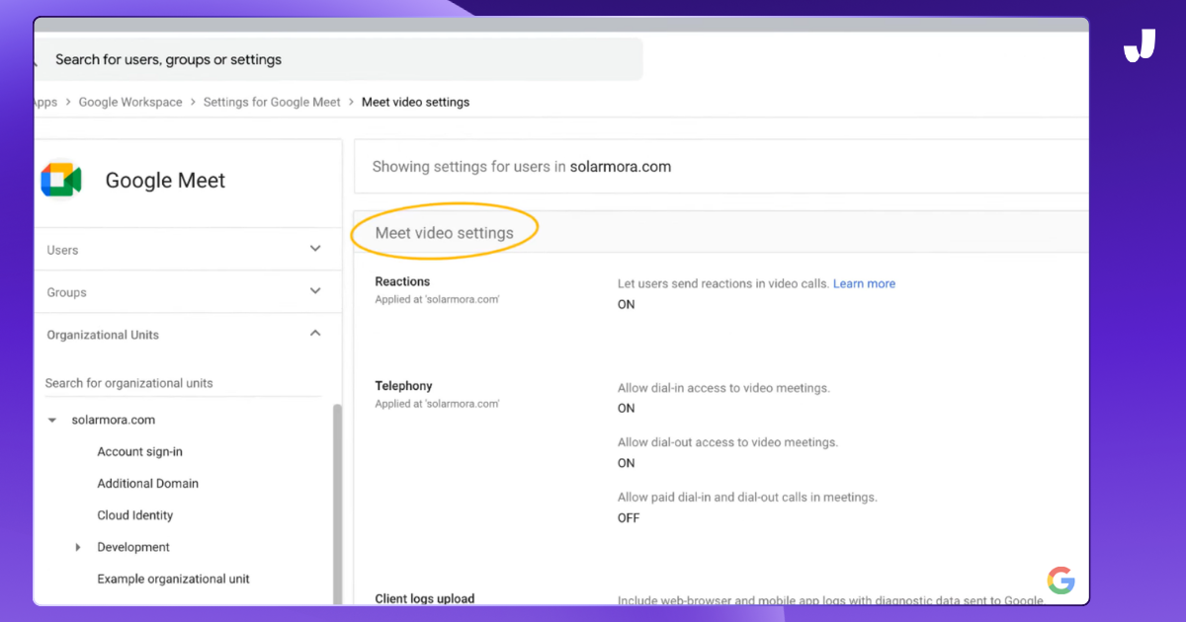
Task: Open Google Workspace breadcrumb link
Action: pyautogui.click(x=130, y=102)
